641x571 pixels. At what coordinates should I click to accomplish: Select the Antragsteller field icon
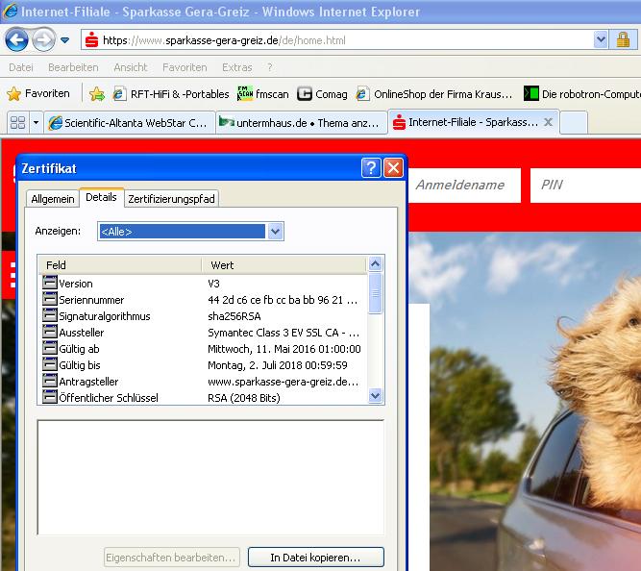pos(49,381)
